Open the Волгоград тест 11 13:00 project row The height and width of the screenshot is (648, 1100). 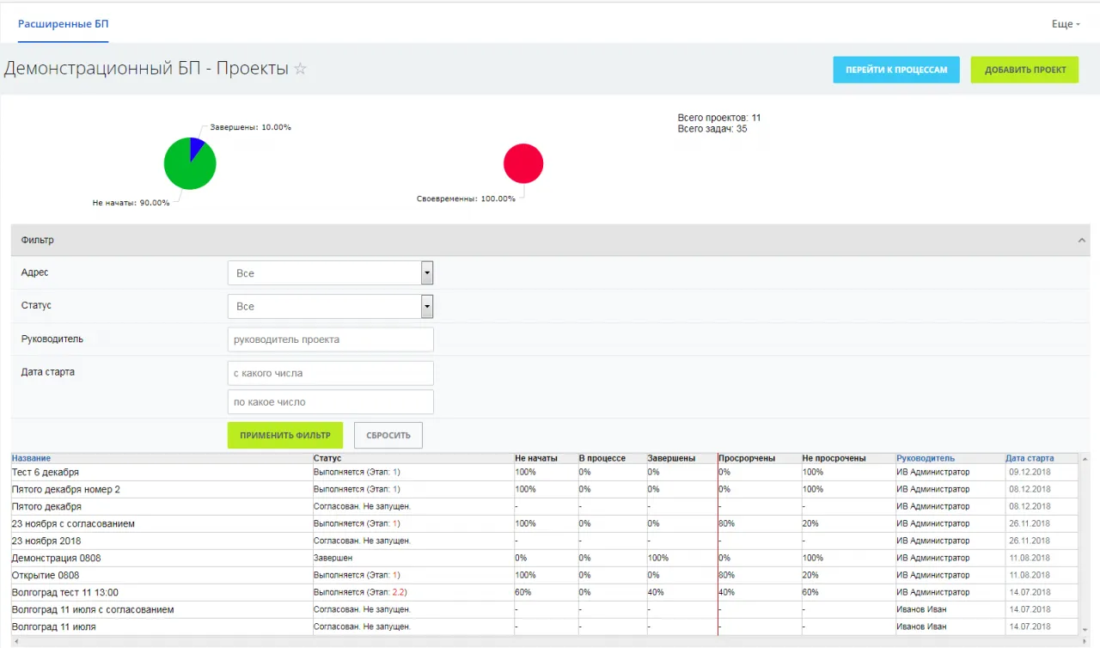click(65, 592)
